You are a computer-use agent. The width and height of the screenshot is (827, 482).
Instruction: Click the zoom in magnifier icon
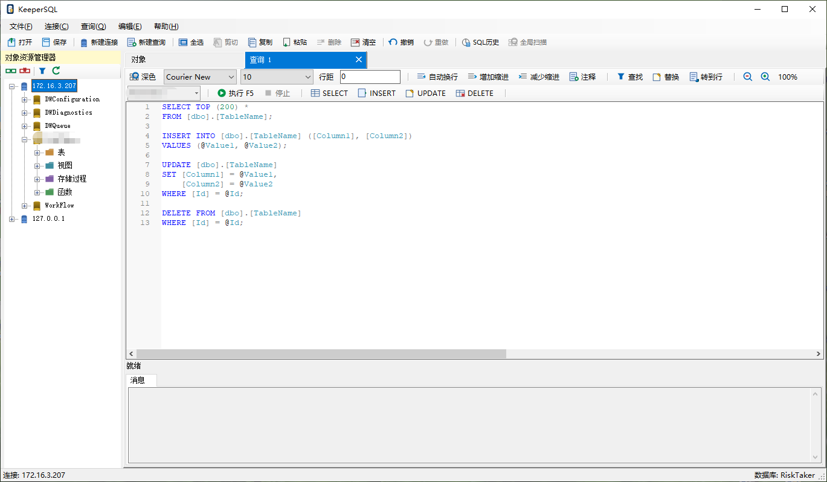pyautogui.click(x=765, y=77)
